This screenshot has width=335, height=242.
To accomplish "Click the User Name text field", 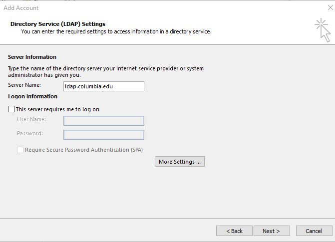I will 104,121.
